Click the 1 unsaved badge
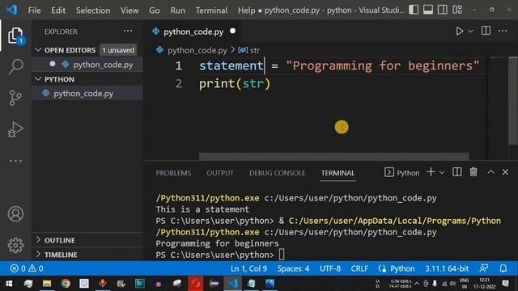The image size is (518, 291). click(118, 50)
